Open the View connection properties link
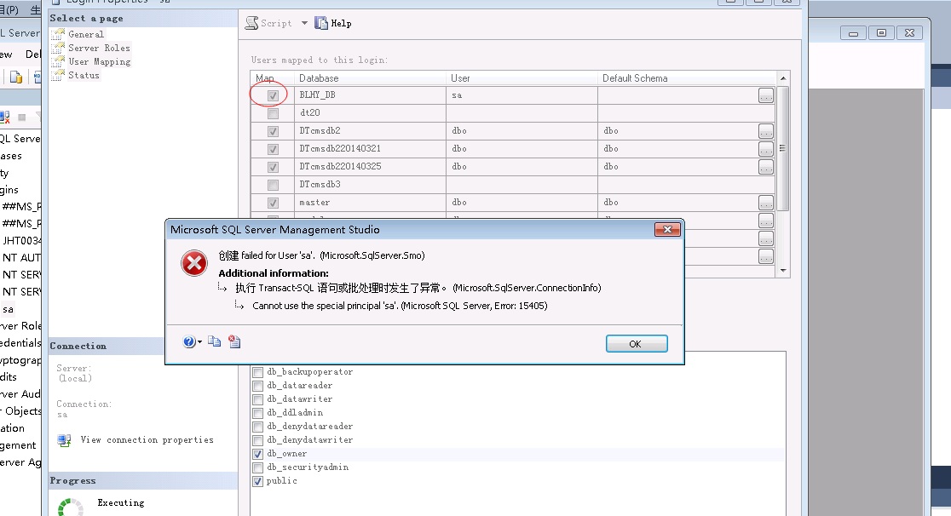 tap(147, 440)
